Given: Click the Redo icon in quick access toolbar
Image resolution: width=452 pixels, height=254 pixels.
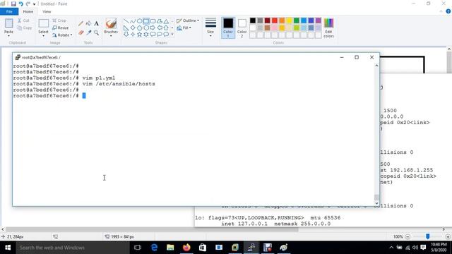Looking at the screenshot, I should coord(28,4).
